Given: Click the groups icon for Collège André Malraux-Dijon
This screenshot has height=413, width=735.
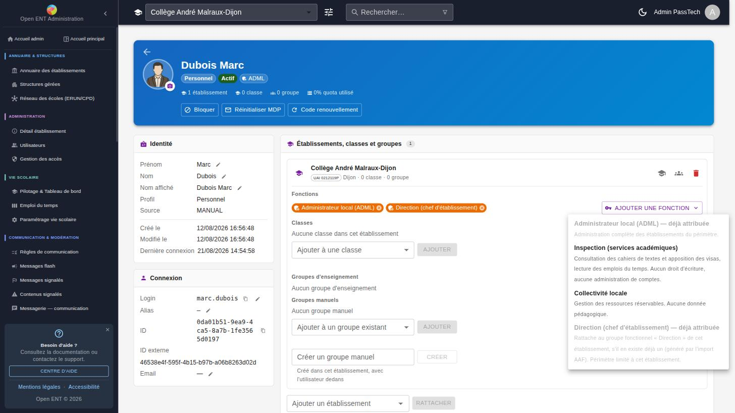Looking at the screenshot, I should coord(679,173).
